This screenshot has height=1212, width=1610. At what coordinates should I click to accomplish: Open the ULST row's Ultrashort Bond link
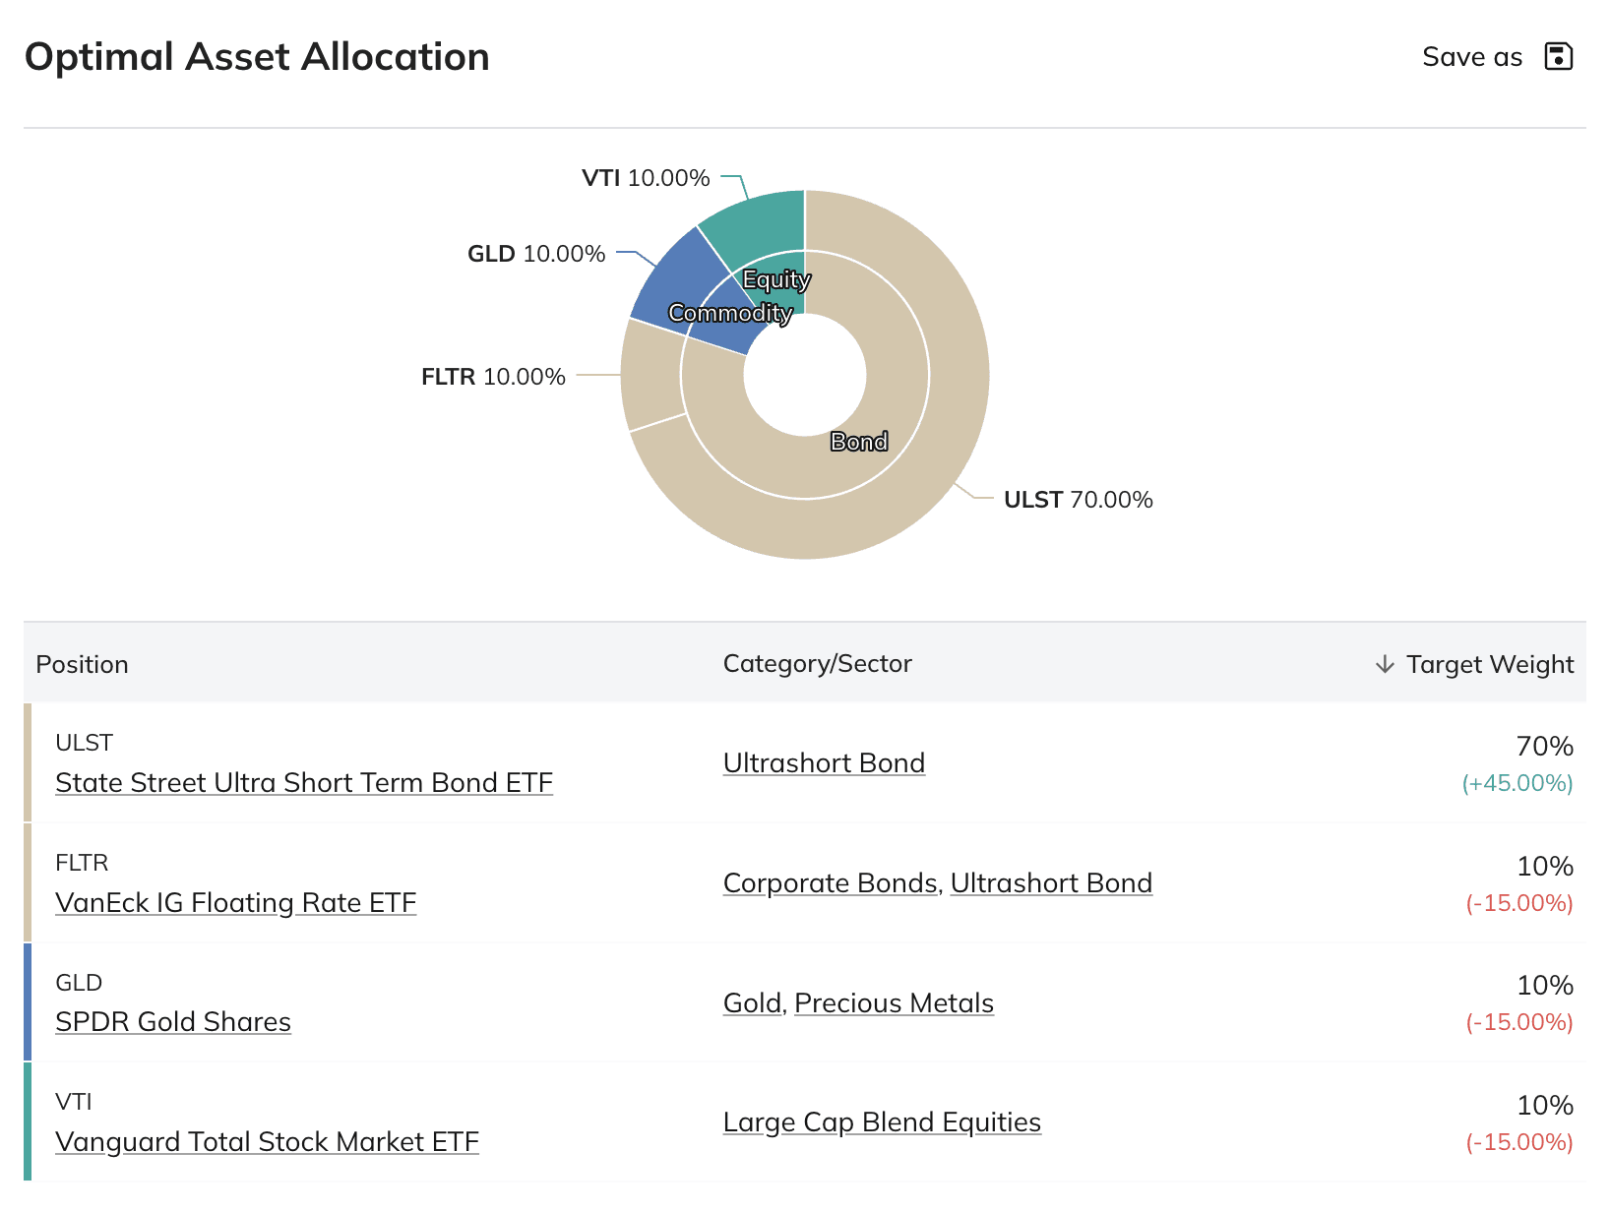tap(824, 763)
